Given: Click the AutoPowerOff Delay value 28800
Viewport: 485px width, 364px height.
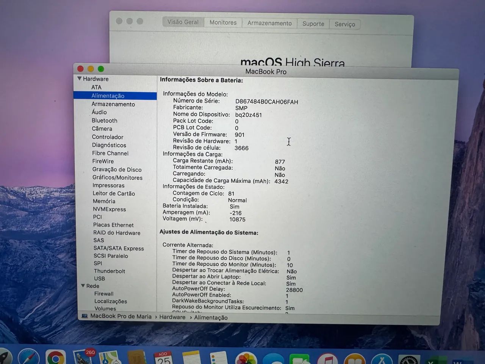Looking at the screenshot, I should tap(294, 290).
